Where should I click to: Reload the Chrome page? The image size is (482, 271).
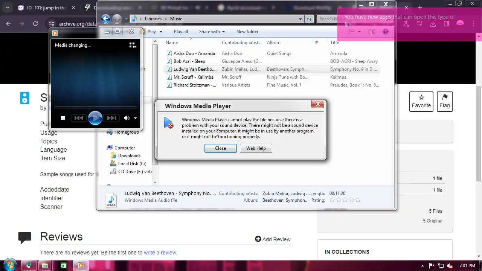point(35,23)
